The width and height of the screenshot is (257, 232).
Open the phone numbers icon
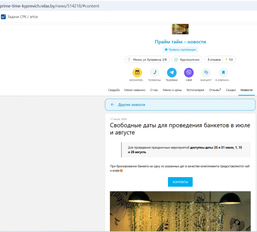[154, 72]
